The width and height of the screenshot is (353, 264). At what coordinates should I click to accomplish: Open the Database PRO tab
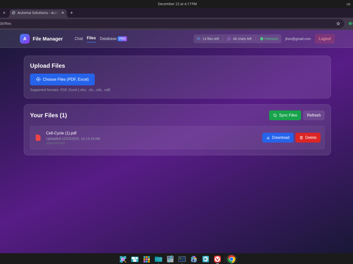[113, 39]
